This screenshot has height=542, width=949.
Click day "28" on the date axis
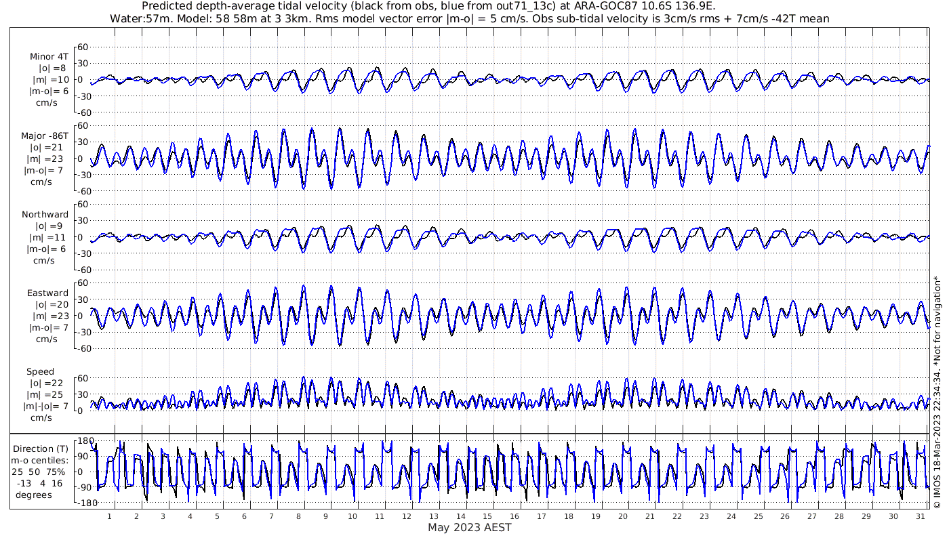click(x=839, y=516)
